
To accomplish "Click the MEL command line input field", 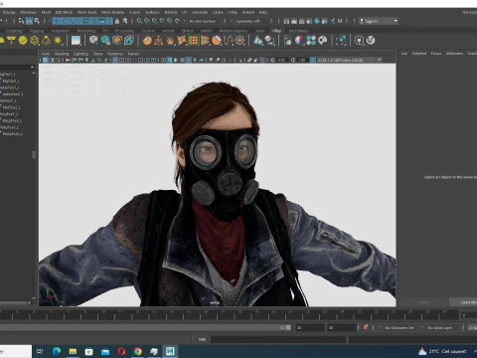I will click(278, 339).
